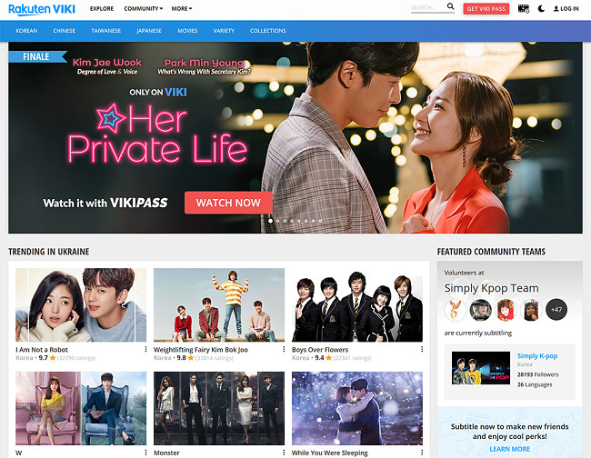Select the last carousel slide dot
The image size is (591, 458).
(x=320, y=221)
